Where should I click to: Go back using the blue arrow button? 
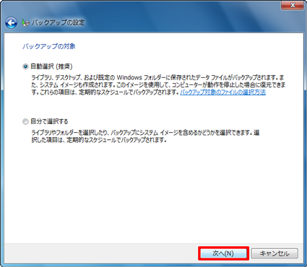[x=12, y=23]
